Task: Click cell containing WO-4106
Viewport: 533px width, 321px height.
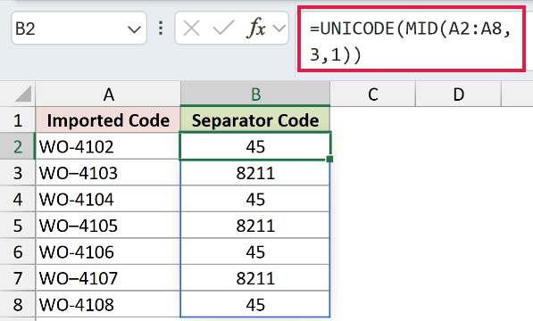Action: point(108,251)
